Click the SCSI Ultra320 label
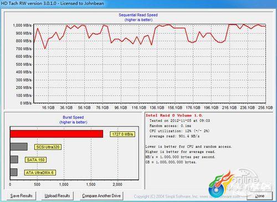Viewport: 277px width, 202px height. click(x=48, y=147)
